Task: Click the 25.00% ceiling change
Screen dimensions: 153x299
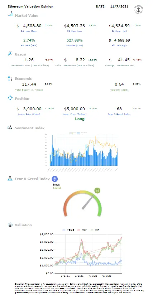Action: click(93, 108)
